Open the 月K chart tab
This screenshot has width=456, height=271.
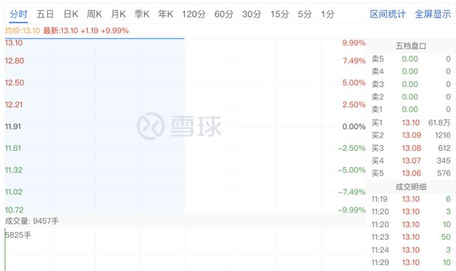(x=119, y=14)
